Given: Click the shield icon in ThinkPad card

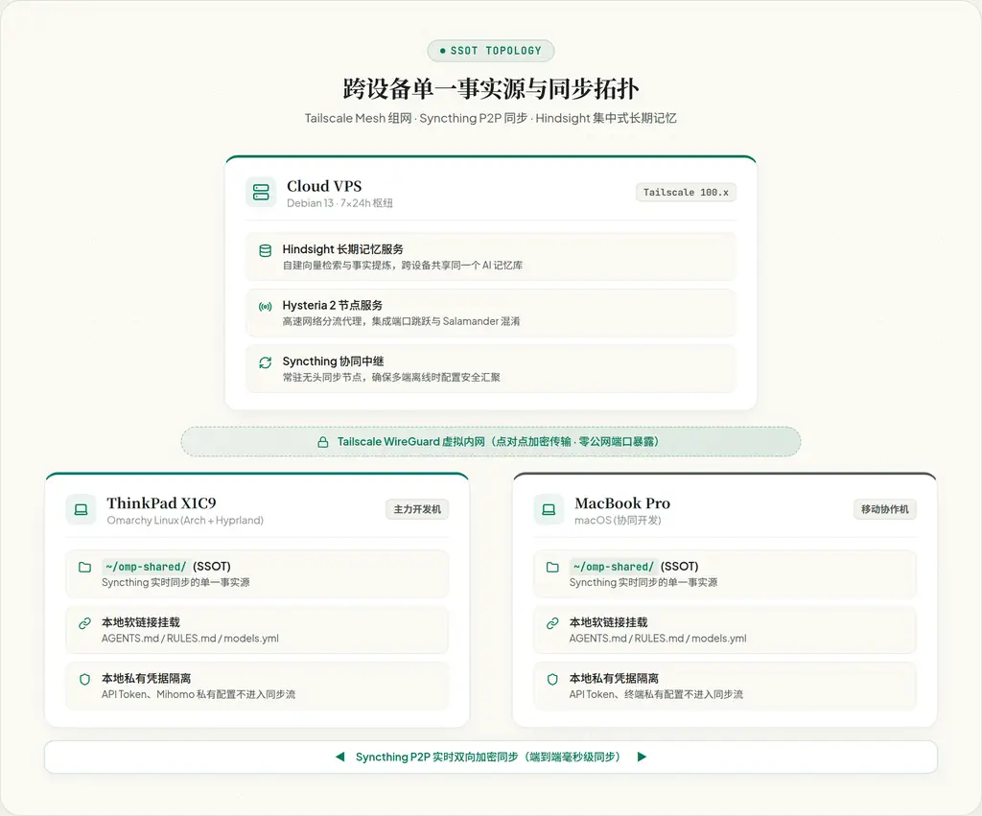Looking at the screenshot, I should (84, 680).
